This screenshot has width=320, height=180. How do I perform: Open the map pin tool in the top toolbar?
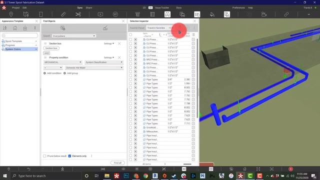[11, 14]
